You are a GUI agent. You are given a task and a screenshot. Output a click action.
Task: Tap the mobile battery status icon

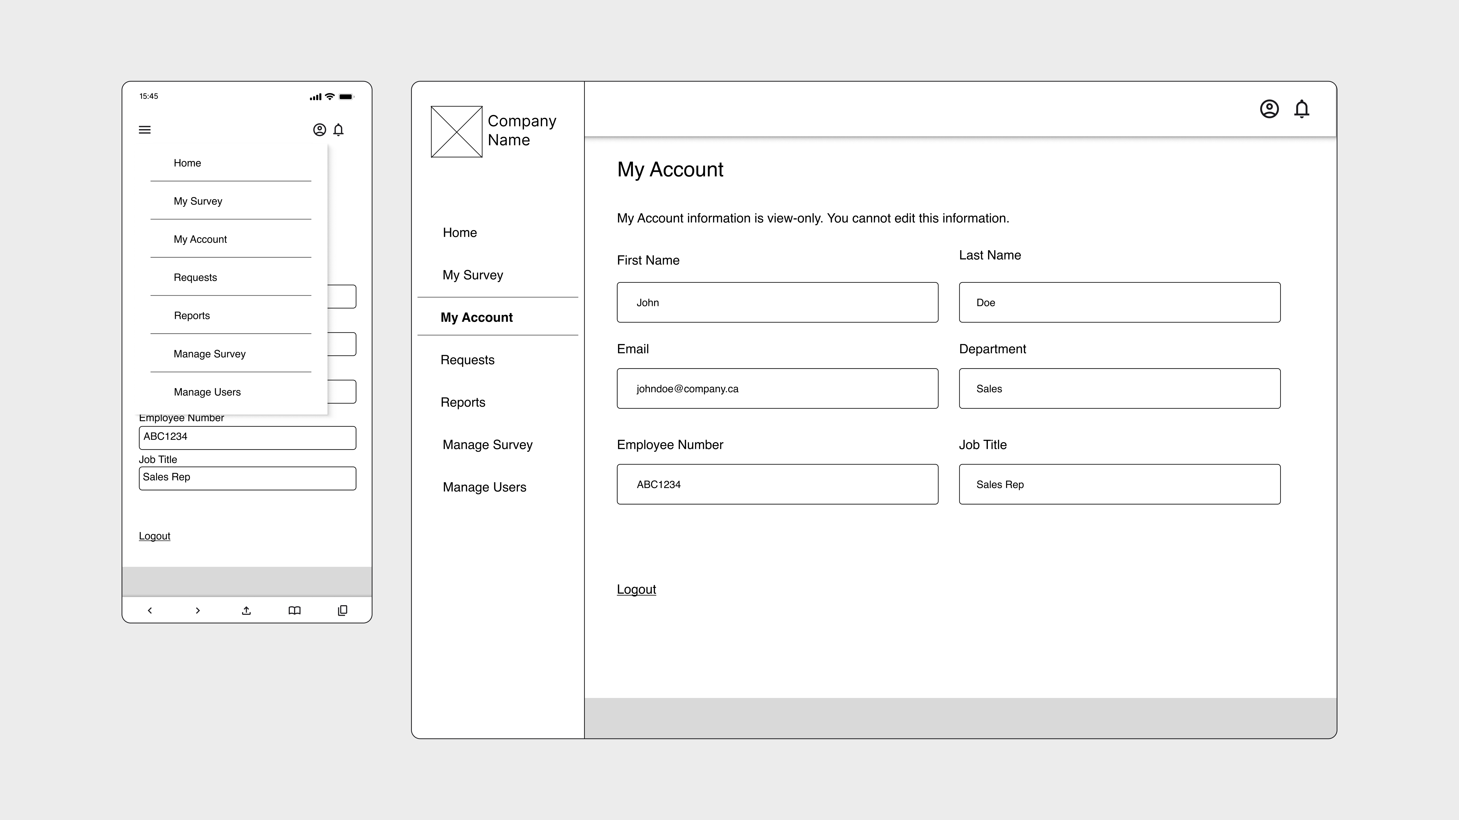[347, 97]
